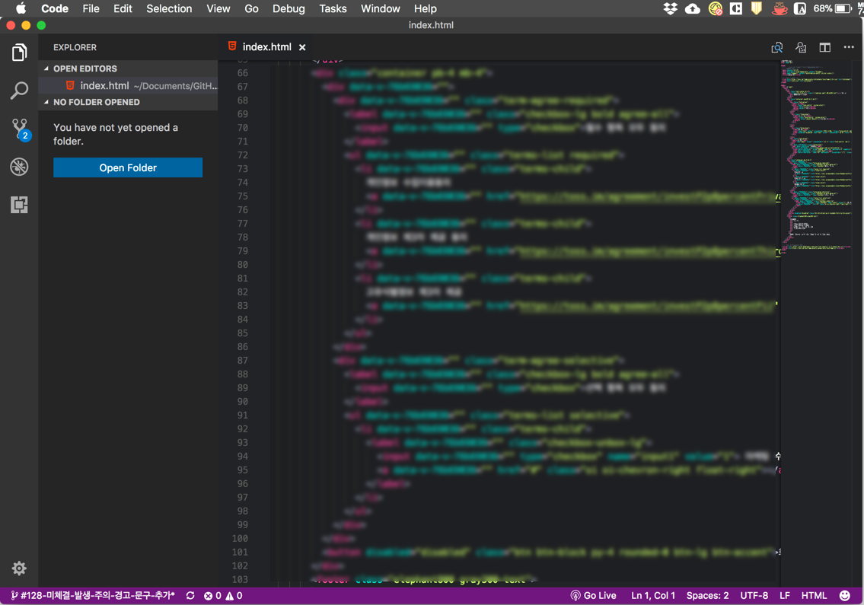This screenshot has height=605, width=864.
Task: Click the editor toolbar's magnifier preview icon
Action: tap(777, 47)
